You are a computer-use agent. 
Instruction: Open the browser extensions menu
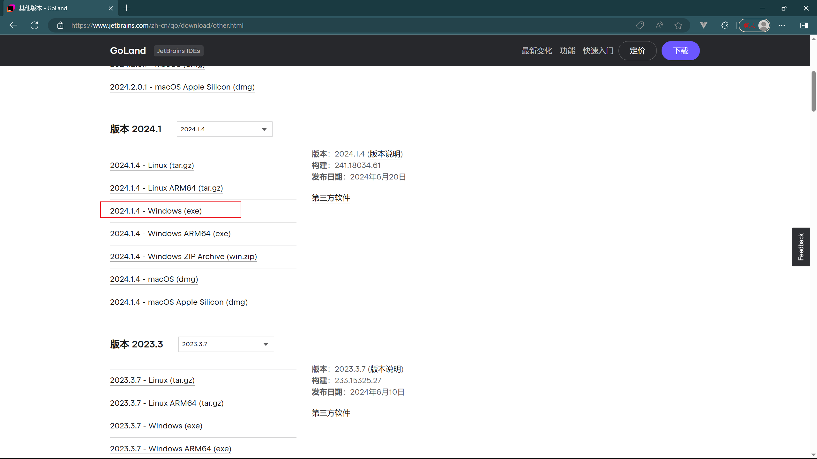[x=725, y=25]
